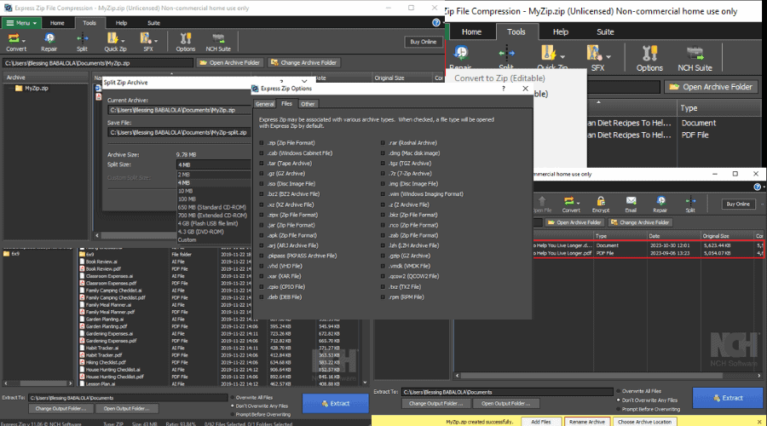Click horizontal scrollbar of yellow-banner window file list
767x426 pixels.
pyautogui.click(x=608, y=376)
